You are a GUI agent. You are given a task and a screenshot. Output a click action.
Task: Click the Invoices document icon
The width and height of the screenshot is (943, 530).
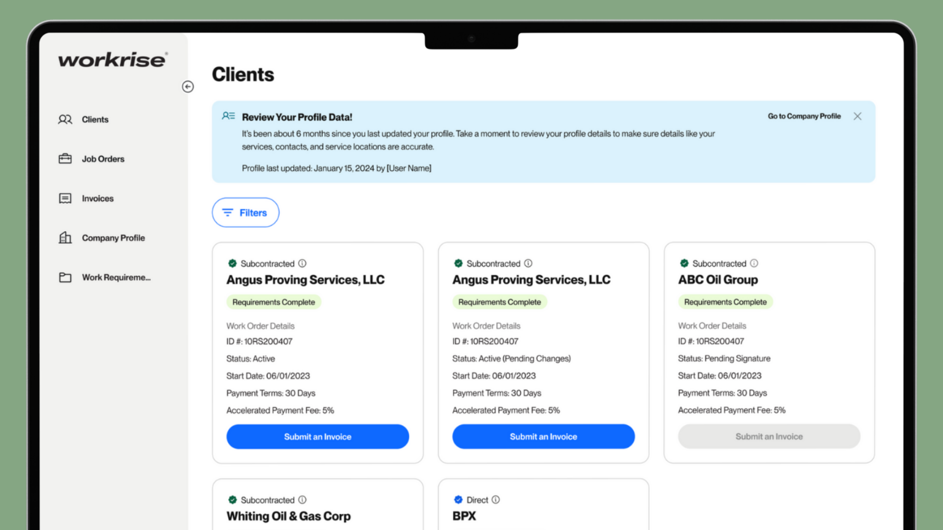65,198
